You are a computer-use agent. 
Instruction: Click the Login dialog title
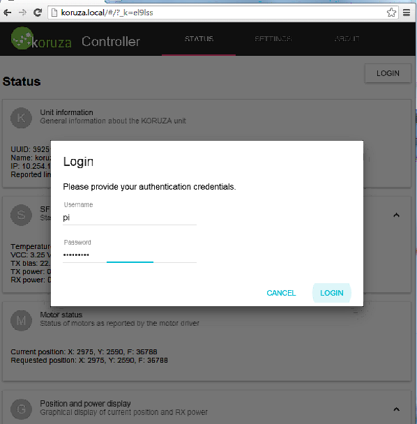[78, 162]
